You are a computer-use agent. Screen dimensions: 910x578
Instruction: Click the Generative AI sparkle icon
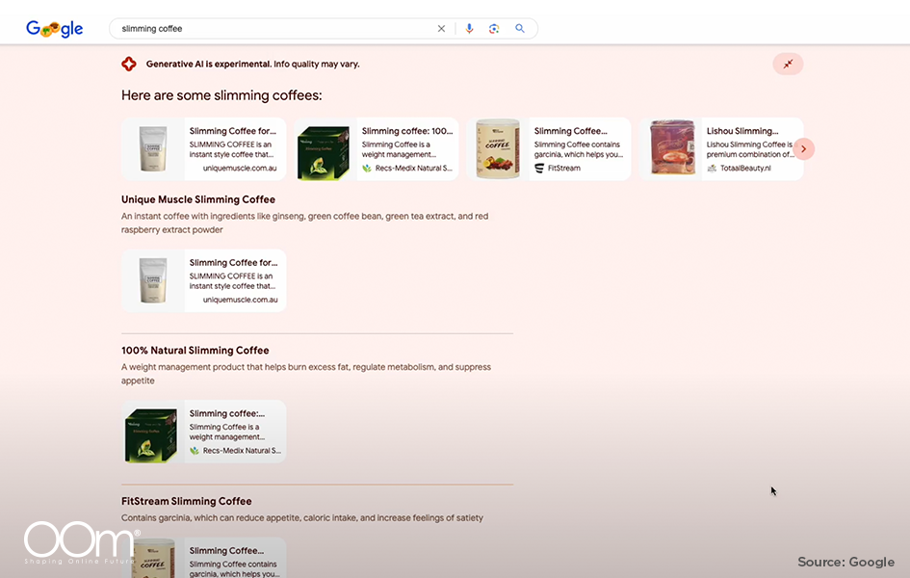[128, 64]
